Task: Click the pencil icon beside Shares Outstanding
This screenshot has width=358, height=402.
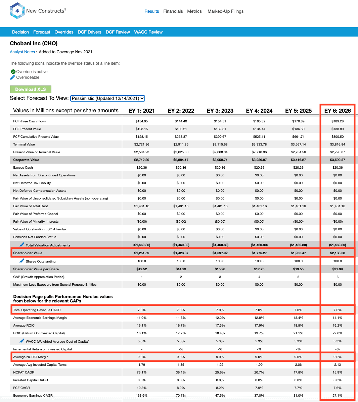Action: 22,261
